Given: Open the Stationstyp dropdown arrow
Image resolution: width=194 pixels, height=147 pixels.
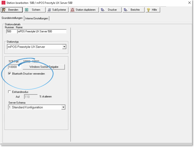Looking at the screenshot, I should coord(64,47).
